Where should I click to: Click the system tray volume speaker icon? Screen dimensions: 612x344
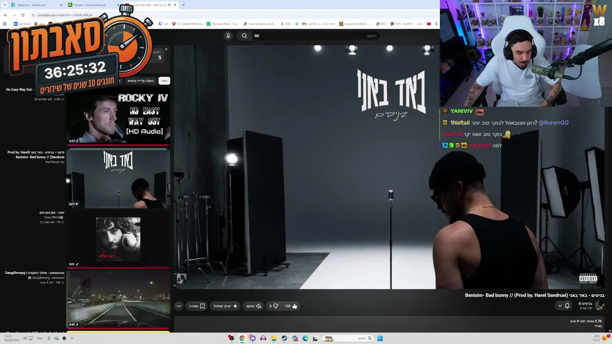25,338
